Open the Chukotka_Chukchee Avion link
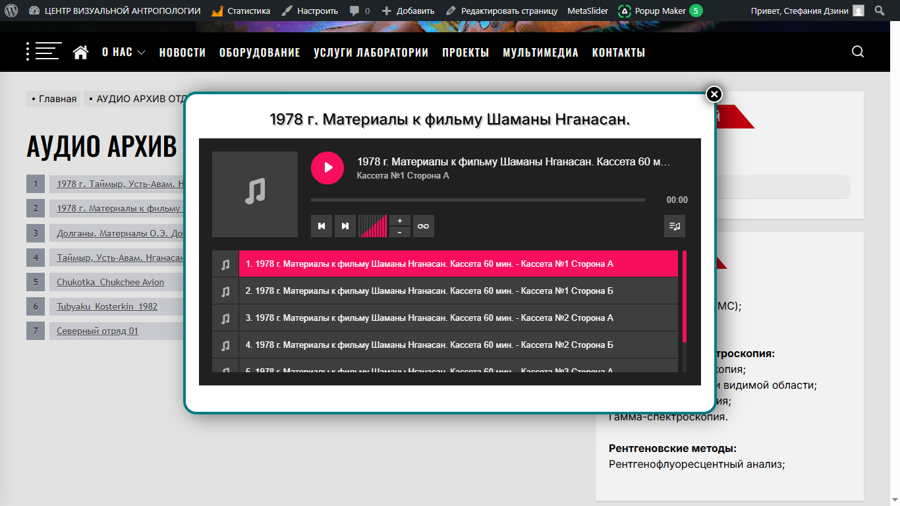This screenshot has height=506, width=900. [110, 282]
